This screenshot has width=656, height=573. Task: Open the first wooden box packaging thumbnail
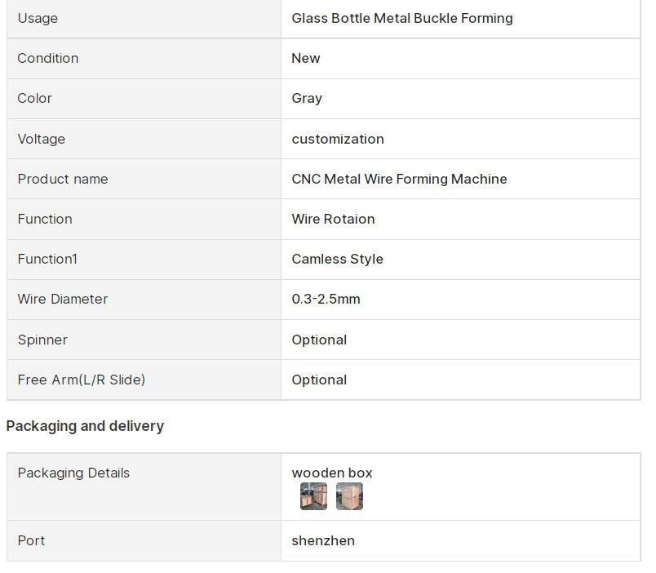pyautogui.click(x=313, y=496)
